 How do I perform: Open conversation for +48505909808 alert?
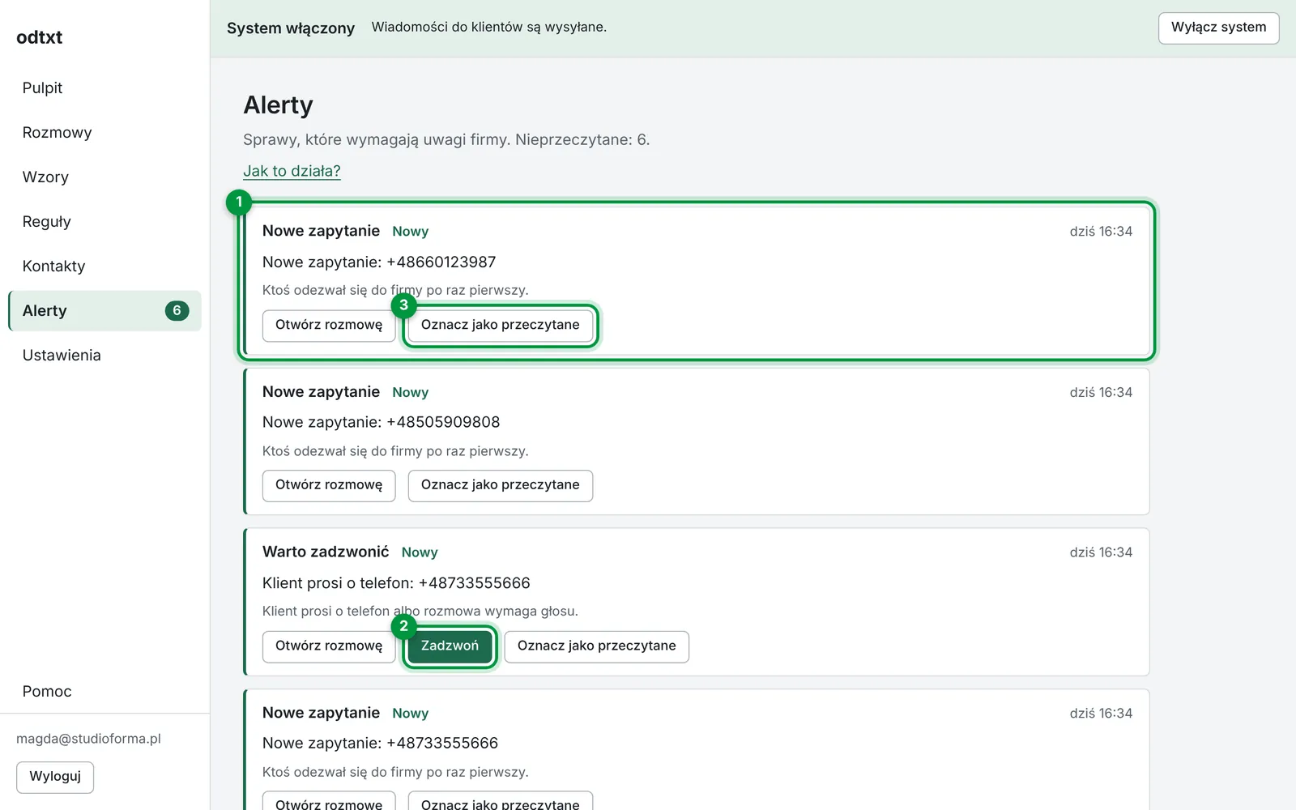(329, 485)
